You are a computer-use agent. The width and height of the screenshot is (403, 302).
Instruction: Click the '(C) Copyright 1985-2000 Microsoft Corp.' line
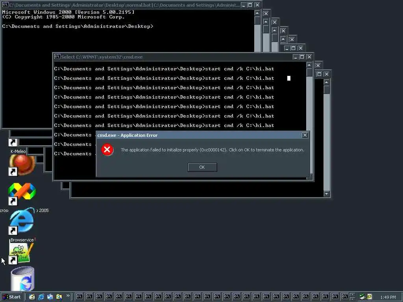(x=63, y=17)
